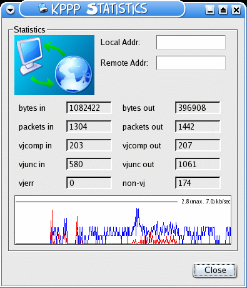The height and width of the screenshot is (288, 247).
Task: Click the throughput graph area
Action: point(123,220)
